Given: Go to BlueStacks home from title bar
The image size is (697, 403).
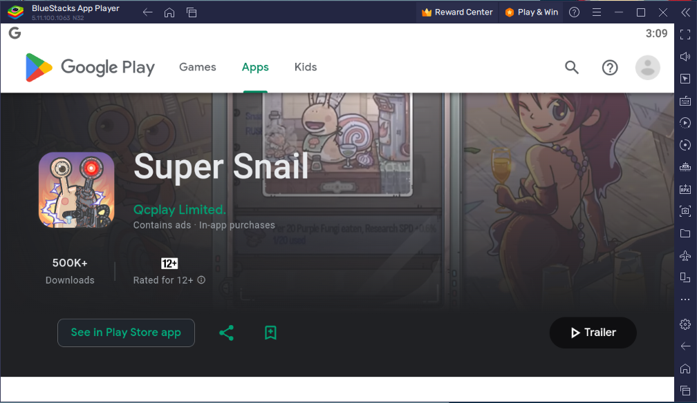Looking at the screenshot, I should [169, 12].
